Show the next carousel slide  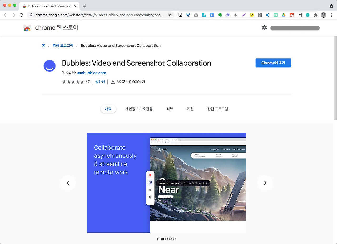click(x=265, y=183)
